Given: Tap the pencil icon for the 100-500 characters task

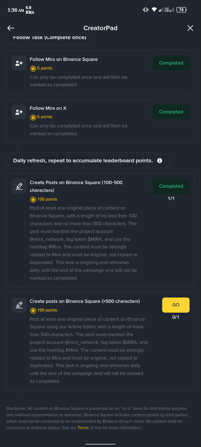Looking at the screenshot, I should [19, 186].
